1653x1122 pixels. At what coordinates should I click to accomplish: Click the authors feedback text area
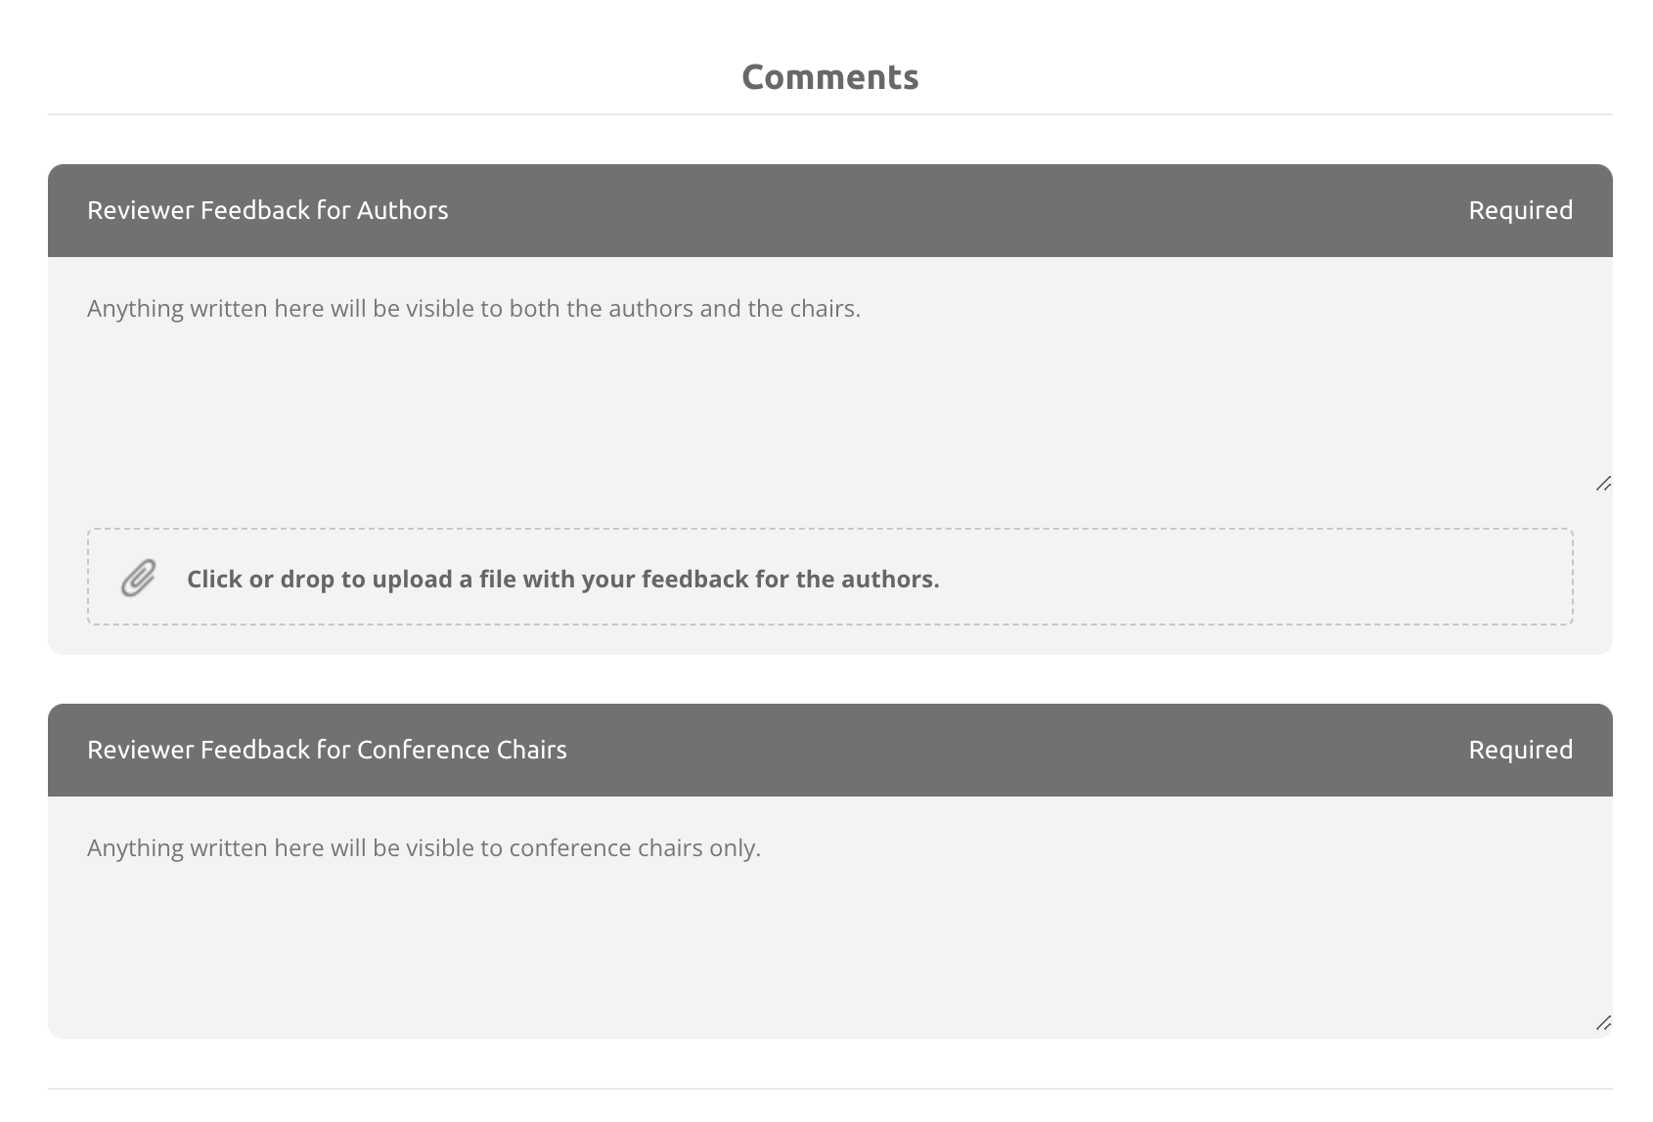tap(830, 375)
